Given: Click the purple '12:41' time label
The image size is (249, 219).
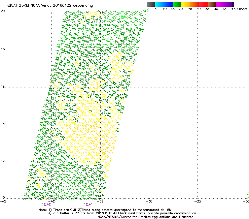Looking at the screenshot, I should point(88,205).
